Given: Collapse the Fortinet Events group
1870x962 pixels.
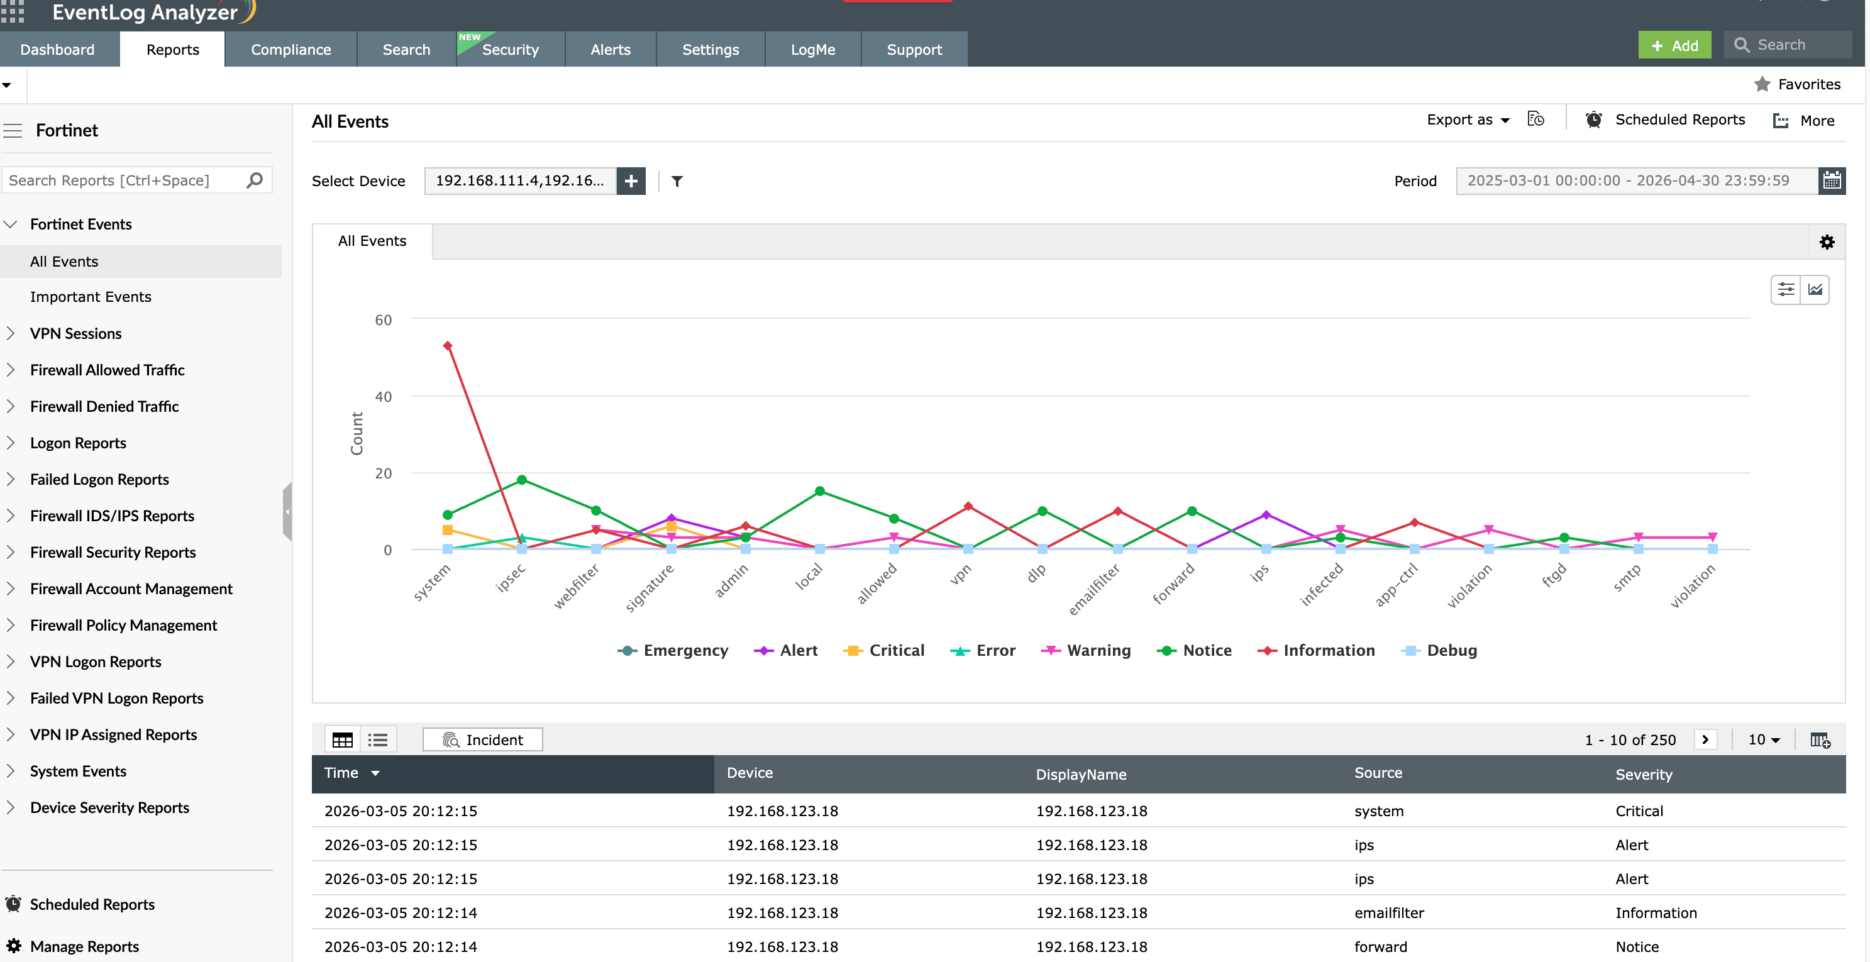Looking at the screenshot, I should (11, 224).
